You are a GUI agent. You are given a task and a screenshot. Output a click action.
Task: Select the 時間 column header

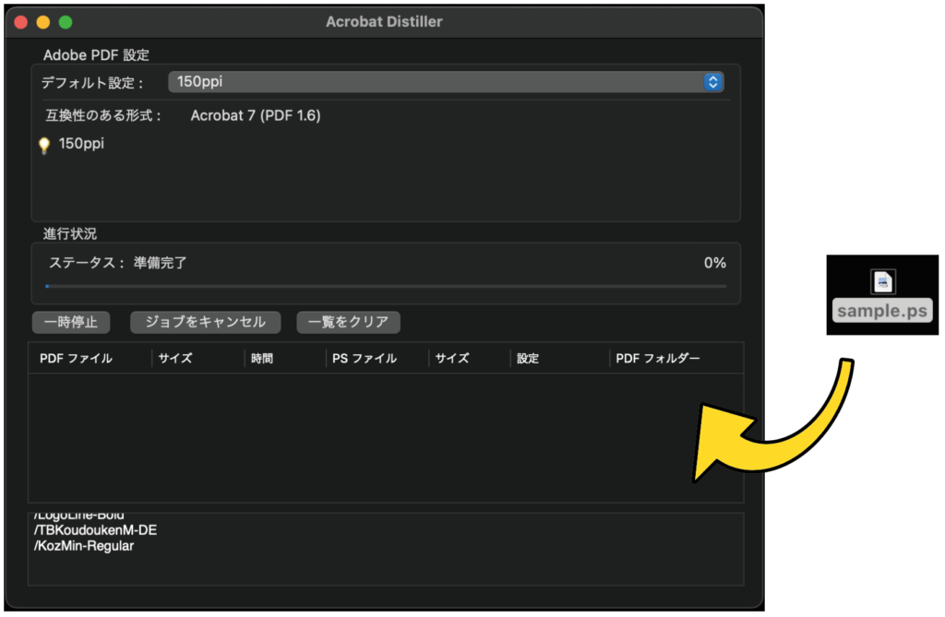(263, 359)
